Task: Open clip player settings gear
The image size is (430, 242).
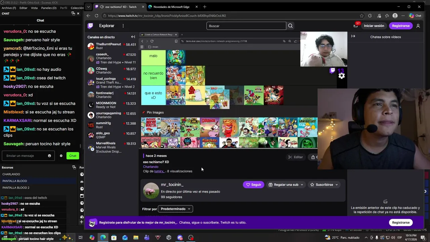Action: 342,76
